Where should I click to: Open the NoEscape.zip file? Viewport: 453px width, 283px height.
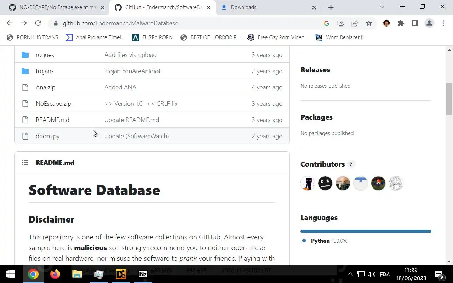click(53, 104)
